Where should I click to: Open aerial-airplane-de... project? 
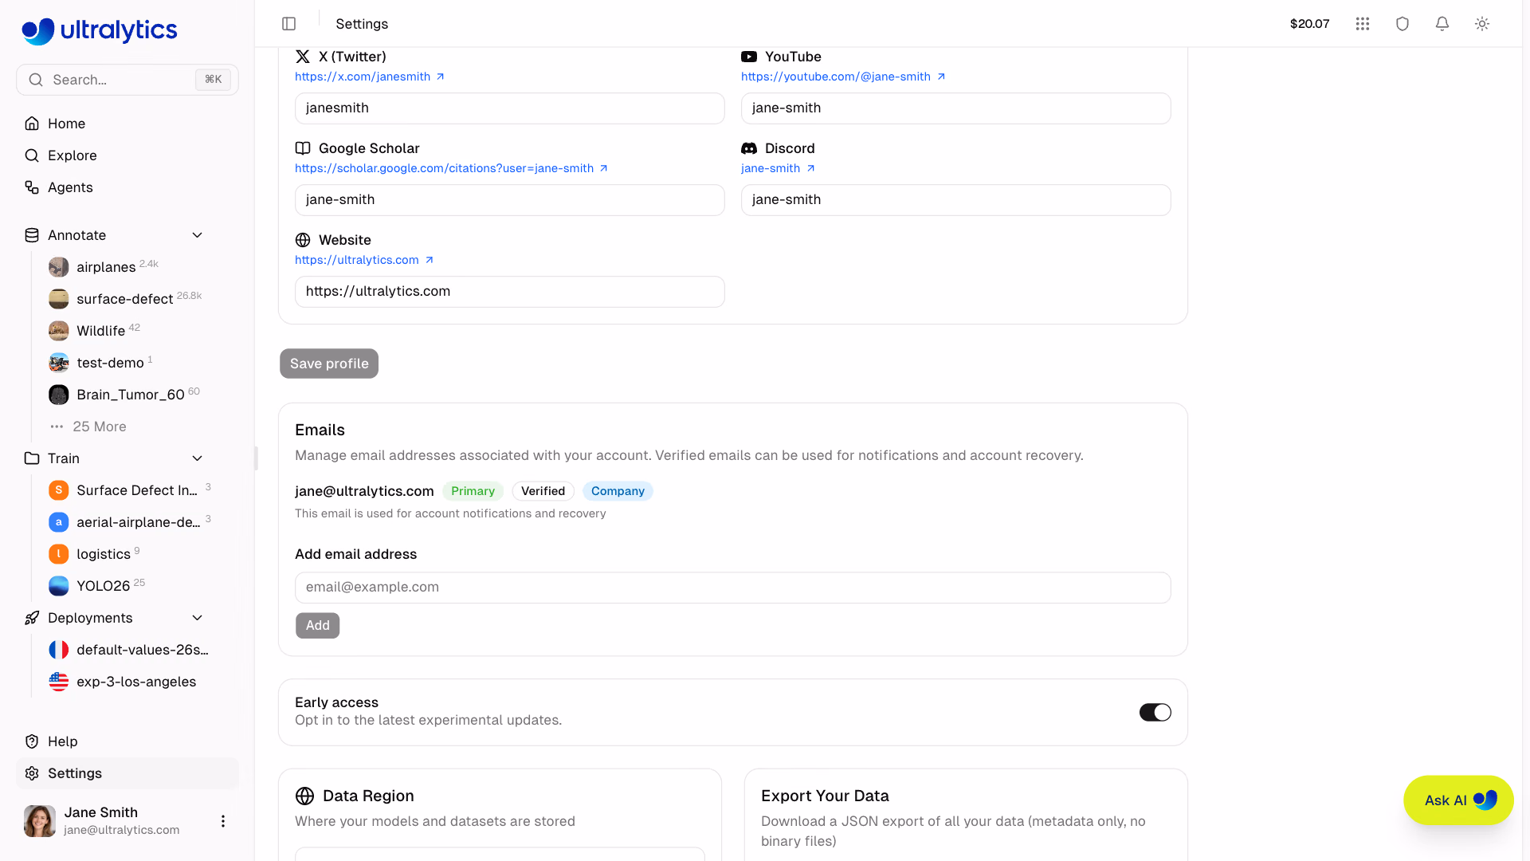pyautogui.click(x=127, y=522)
